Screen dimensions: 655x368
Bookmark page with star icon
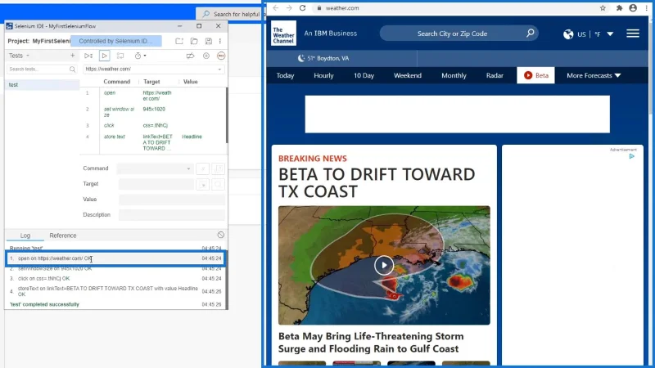click(x=603, y=8)
